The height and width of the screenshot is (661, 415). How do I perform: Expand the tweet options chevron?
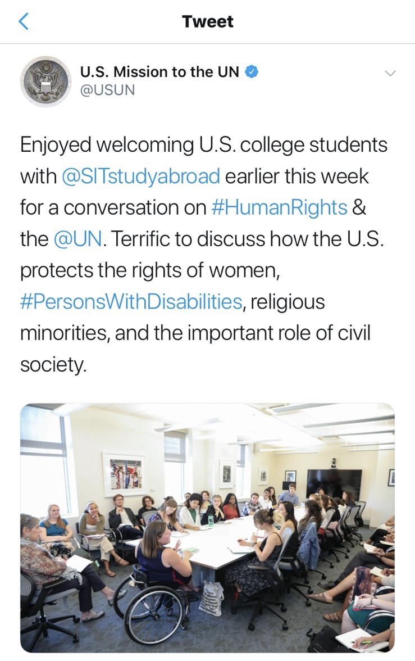pos(389,73)
